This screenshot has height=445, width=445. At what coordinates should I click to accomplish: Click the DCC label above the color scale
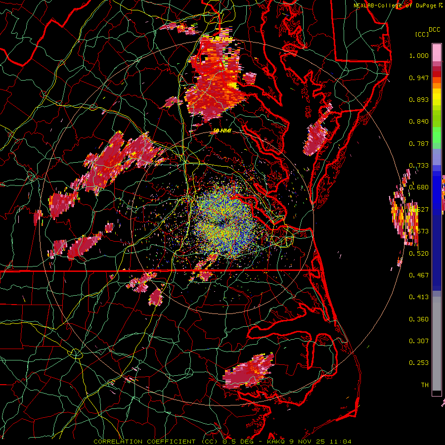pos(434,30)
